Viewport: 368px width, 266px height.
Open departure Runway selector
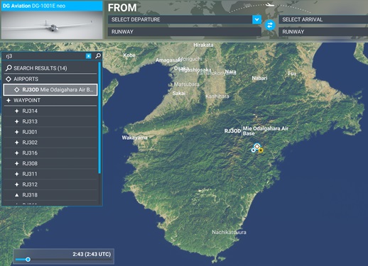click(185, 32)
